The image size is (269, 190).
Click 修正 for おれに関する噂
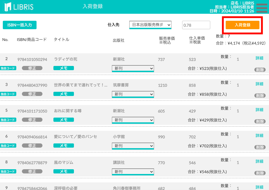point(32,120)
